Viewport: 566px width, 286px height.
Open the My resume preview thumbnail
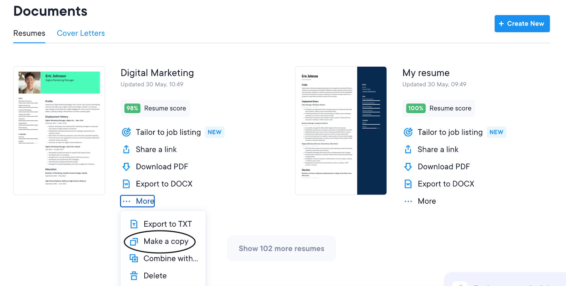[341, 131]
